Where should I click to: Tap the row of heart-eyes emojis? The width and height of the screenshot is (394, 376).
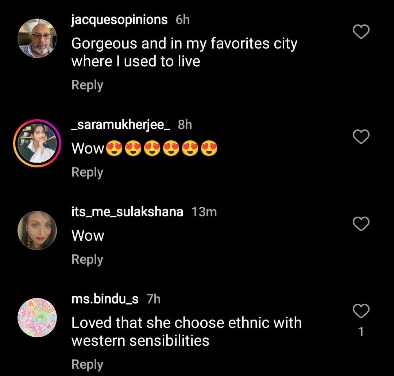point(161,148)
